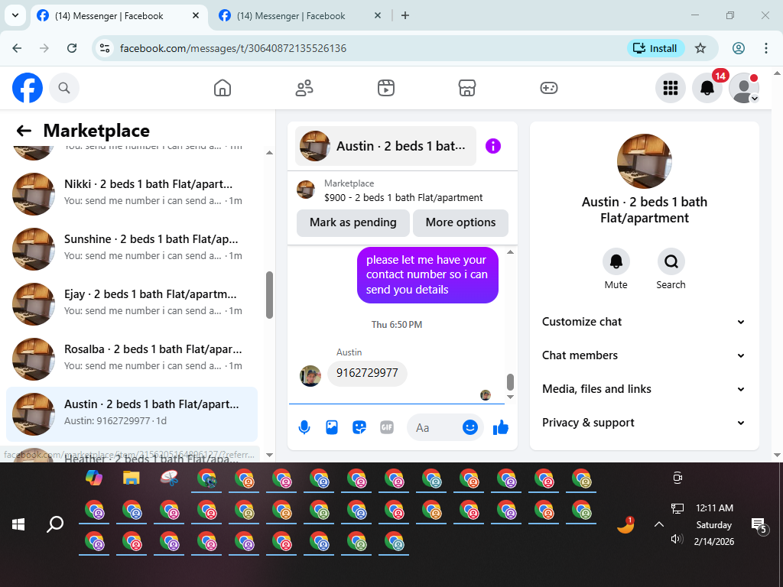Open Rosalba's conversation in list
783x587 pixels.
132,359
